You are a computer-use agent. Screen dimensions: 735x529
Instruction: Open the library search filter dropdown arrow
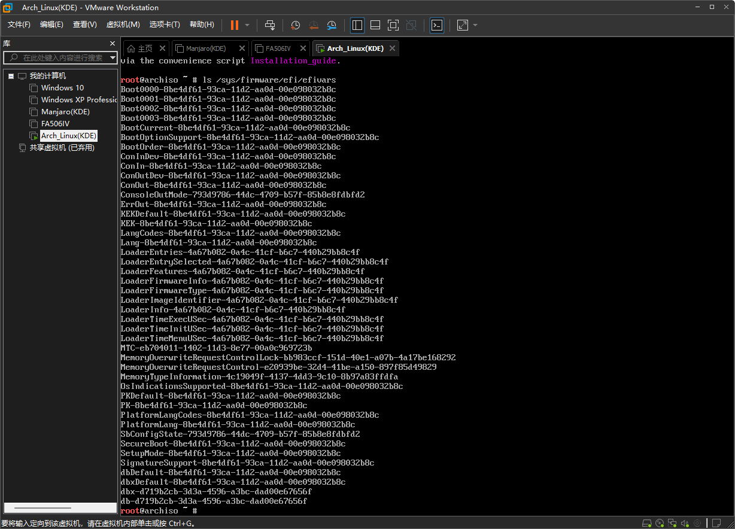(x=113, y=57)
